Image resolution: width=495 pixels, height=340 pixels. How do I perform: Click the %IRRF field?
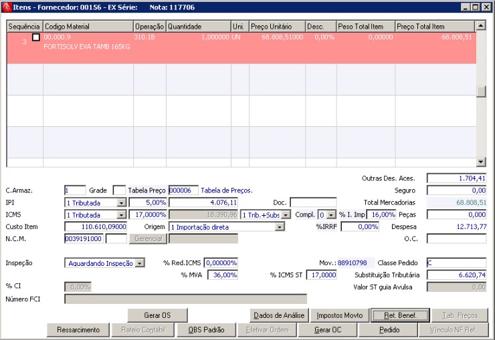360,227
